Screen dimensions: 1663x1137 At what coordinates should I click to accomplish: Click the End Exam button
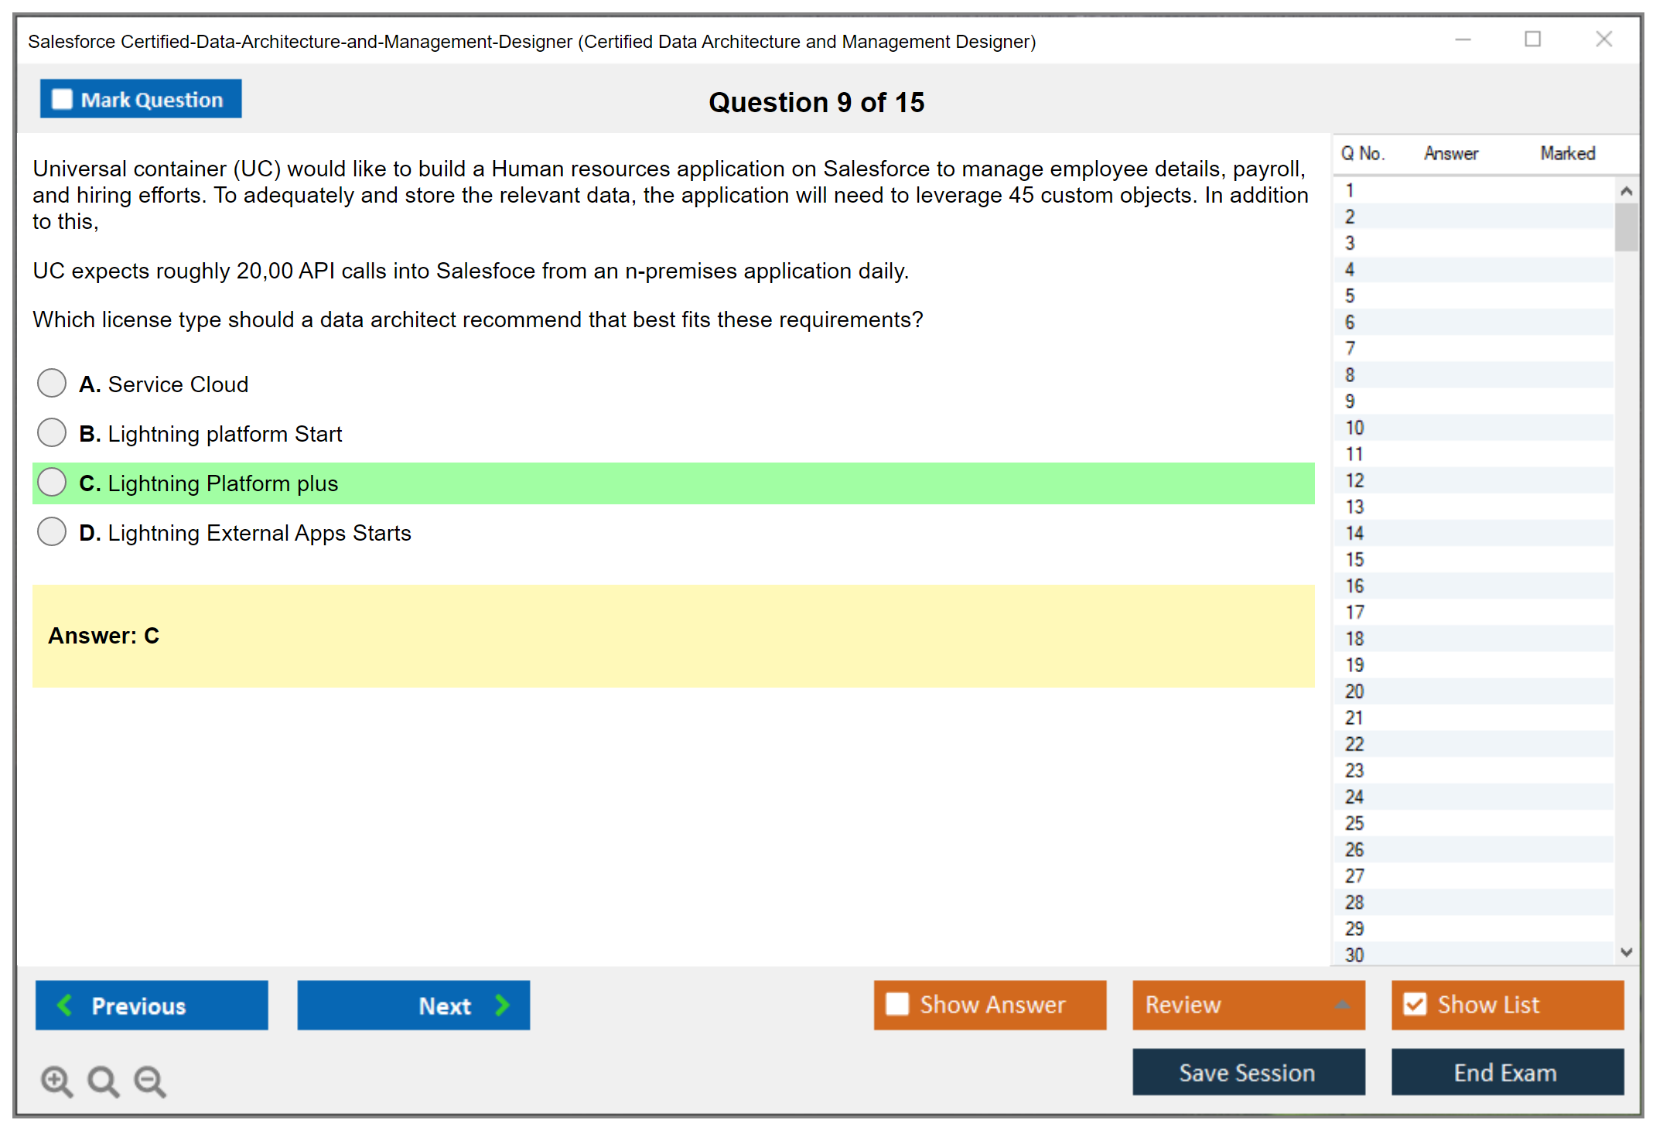coord(1506,1072)
